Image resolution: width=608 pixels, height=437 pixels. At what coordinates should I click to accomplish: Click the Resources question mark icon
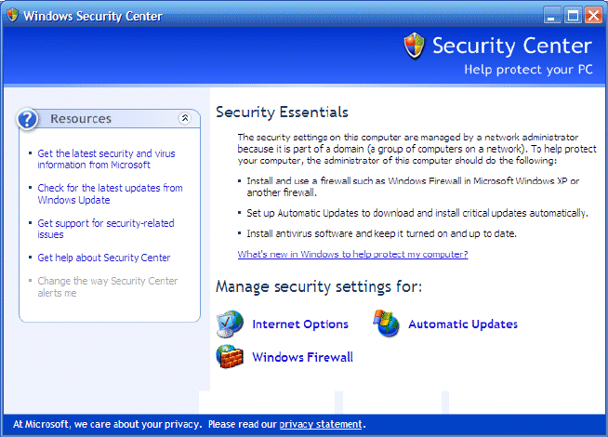pos(29,118)
